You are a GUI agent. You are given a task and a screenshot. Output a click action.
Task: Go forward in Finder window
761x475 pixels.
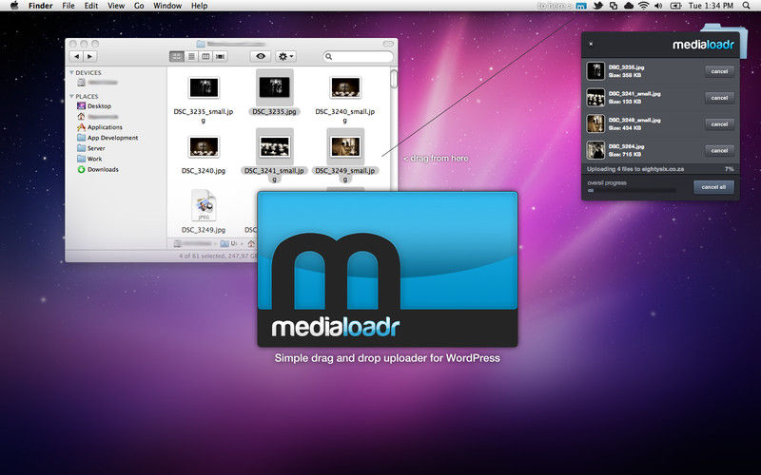point(89,56)
